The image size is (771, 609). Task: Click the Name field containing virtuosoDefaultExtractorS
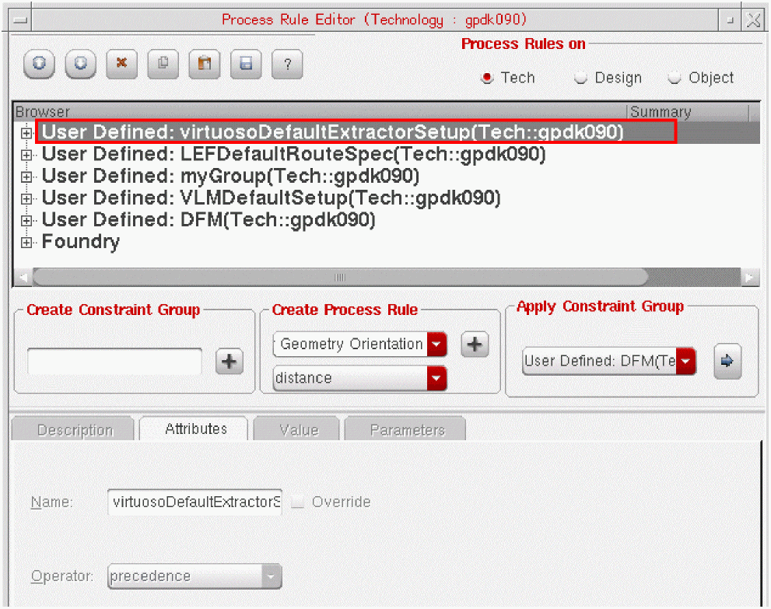tap(195, 502)
